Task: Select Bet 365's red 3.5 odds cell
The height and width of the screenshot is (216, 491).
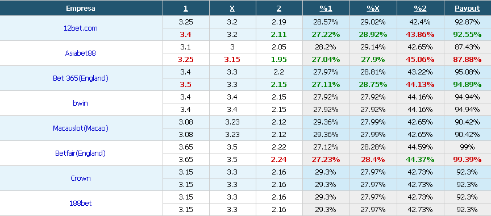Action: (186, 84)
